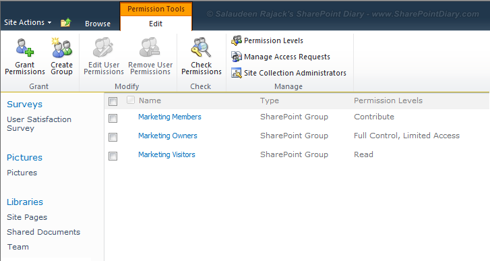This screenshot has height=261, width=490.
Task: Sort by the Name column header
Action: 150,100
